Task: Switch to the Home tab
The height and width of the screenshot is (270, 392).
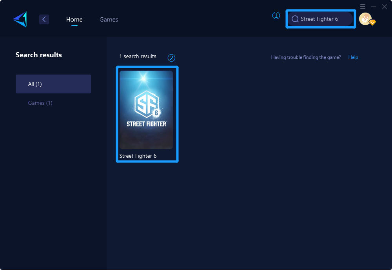Action: pyautogui.click(x=74, y=20)
